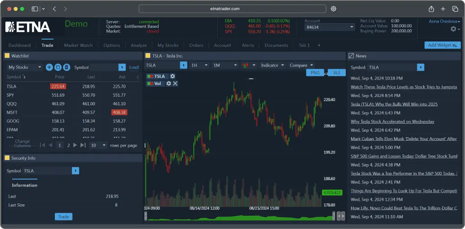The height and width of the screenshot is (229, 465).
Task: Switch to the Dashboard tab
Action: tap(20, 45)
